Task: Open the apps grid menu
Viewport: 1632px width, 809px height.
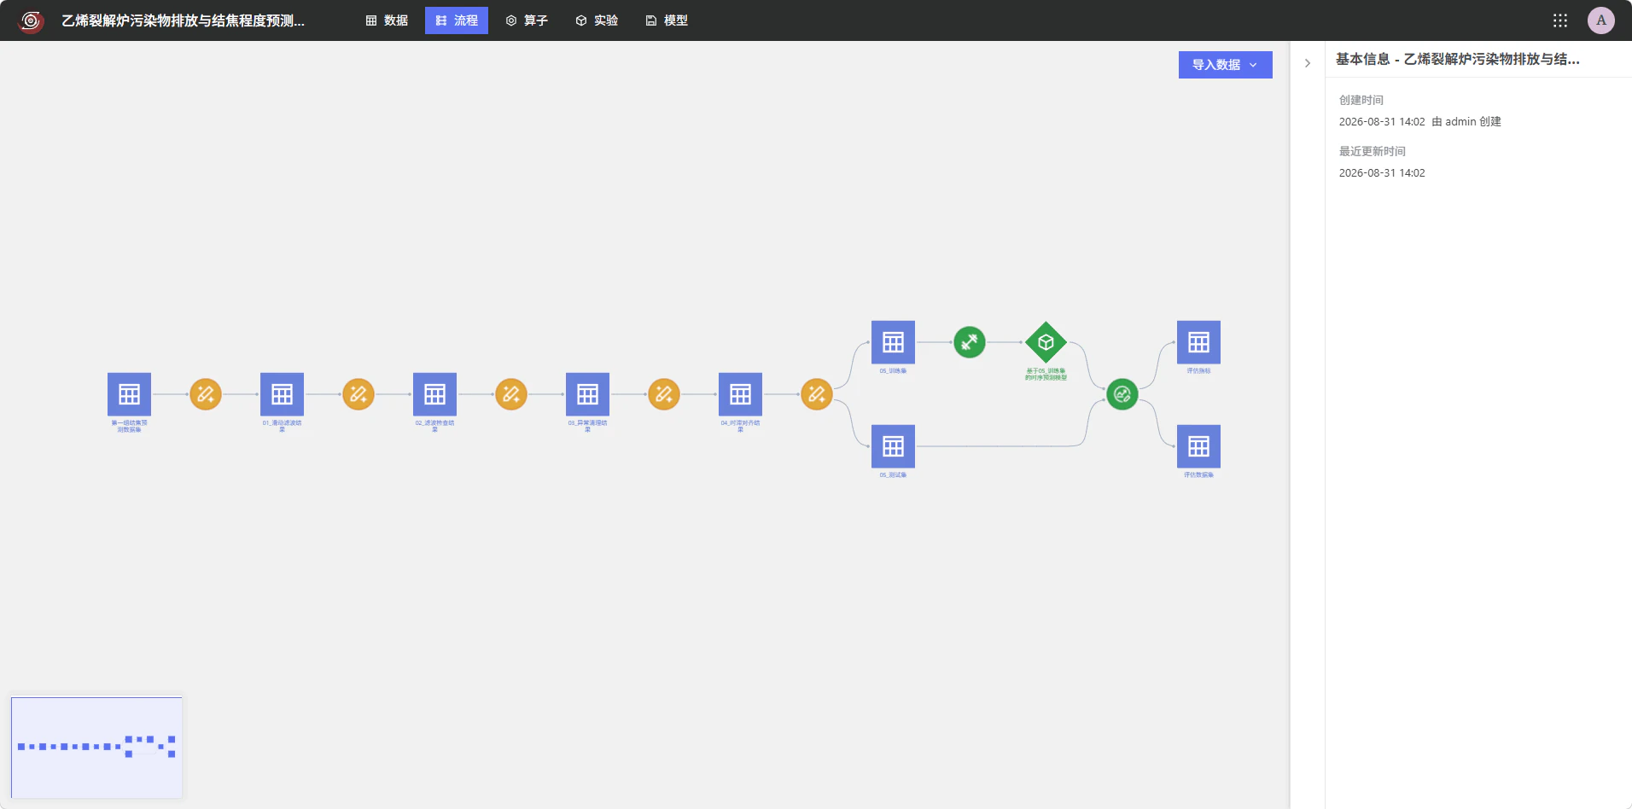Action: (x=1560, y=20)
